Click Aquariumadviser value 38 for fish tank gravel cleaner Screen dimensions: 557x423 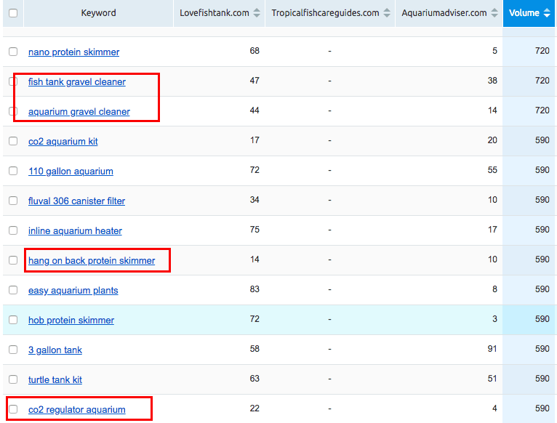[x=492, y=81]
